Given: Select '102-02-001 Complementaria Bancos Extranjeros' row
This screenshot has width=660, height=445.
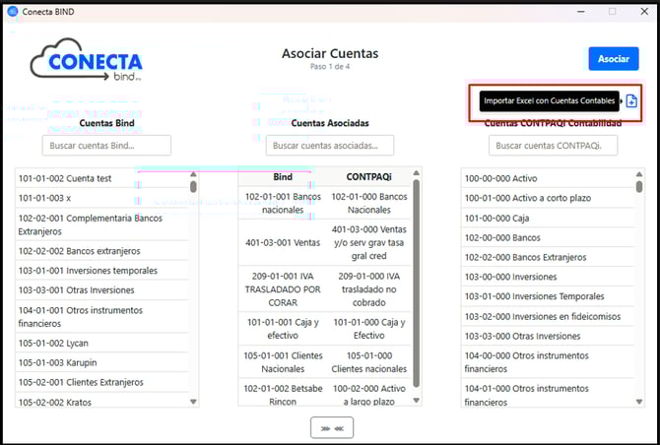Looking at the screenshot, I should pos(102,224).
